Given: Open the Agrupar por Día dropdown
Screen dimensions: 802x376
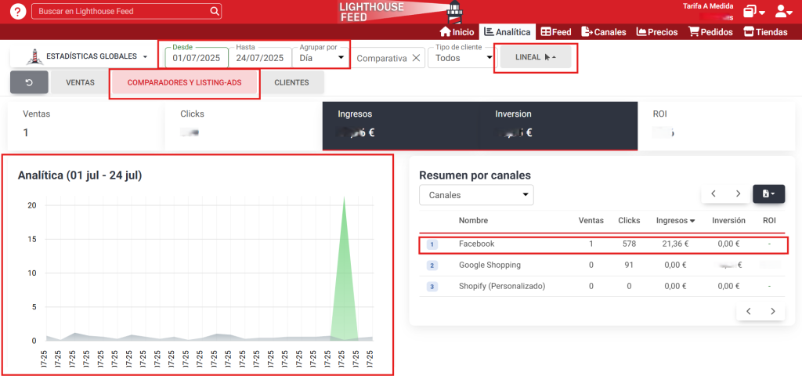Looking at the screenshot, I should (x=320, y=58).
